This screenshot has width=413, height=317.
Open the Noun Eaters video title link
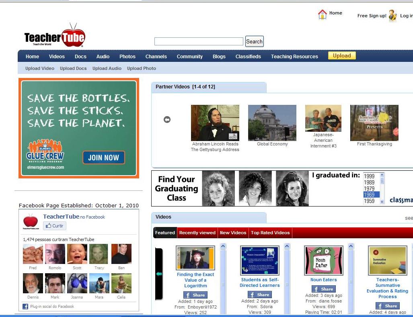pos(324,280)
